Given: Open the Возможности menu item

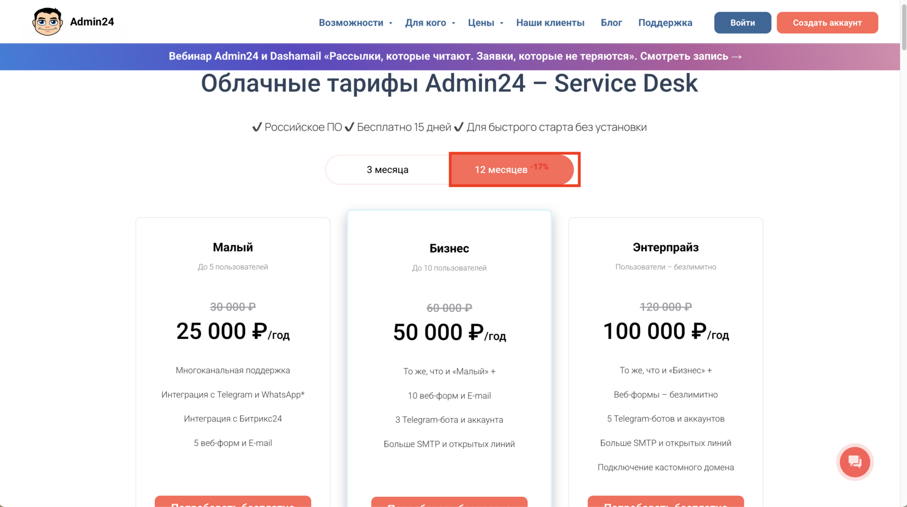Looking at the screenshot, I should 351,23.
